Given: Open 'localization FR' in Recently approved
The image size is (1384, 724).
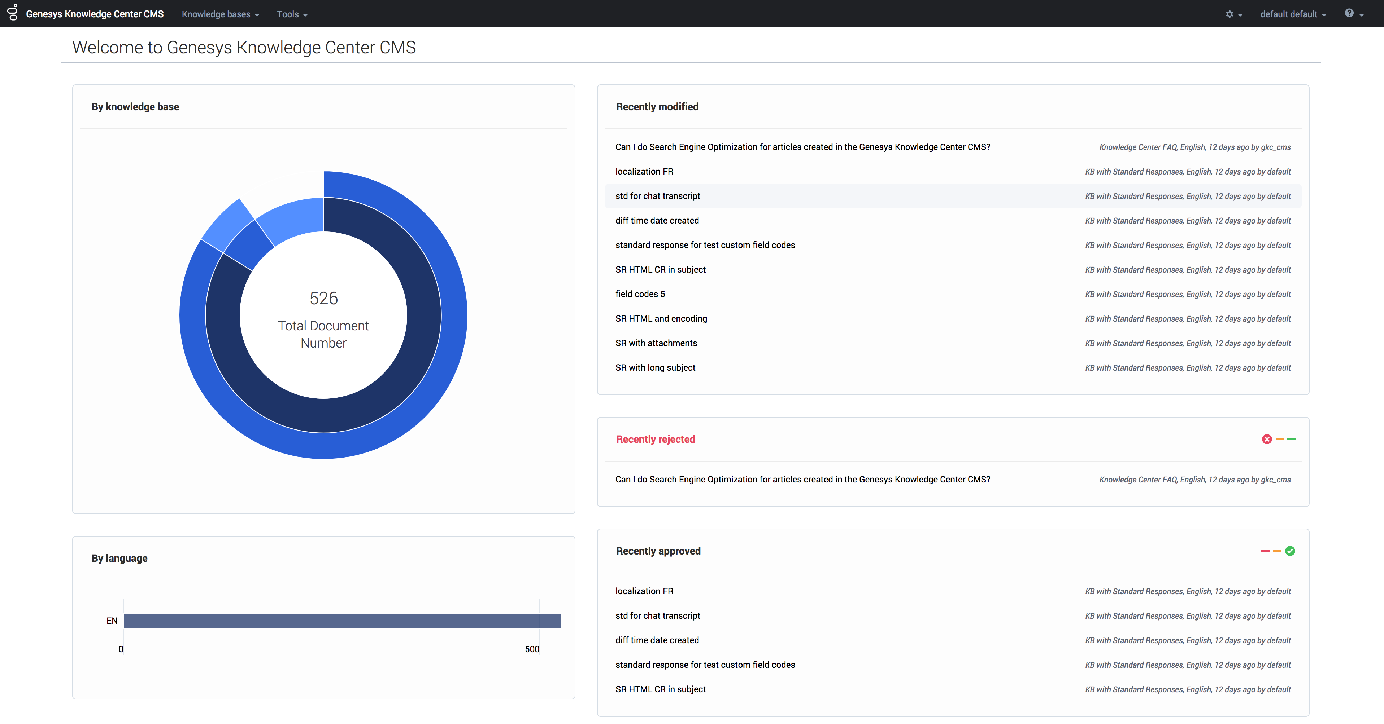Looking at the screenshot, I should [x=644, y=591].
